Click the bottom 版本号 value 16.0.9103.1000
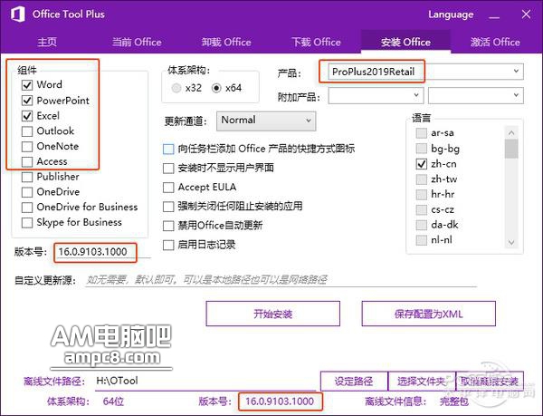Viewport: 543px width, 416px height. coord(280,401)
